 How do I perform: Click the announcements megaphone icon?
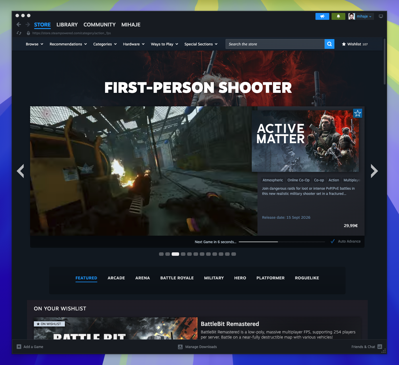322,16
